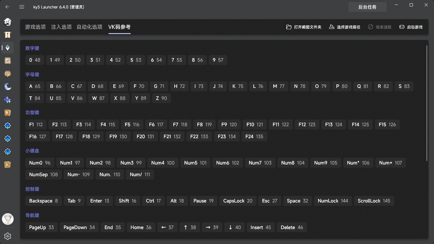Open the 后台任务 panel
Screen dimensions: 434x244
click(x=367, y=7)
